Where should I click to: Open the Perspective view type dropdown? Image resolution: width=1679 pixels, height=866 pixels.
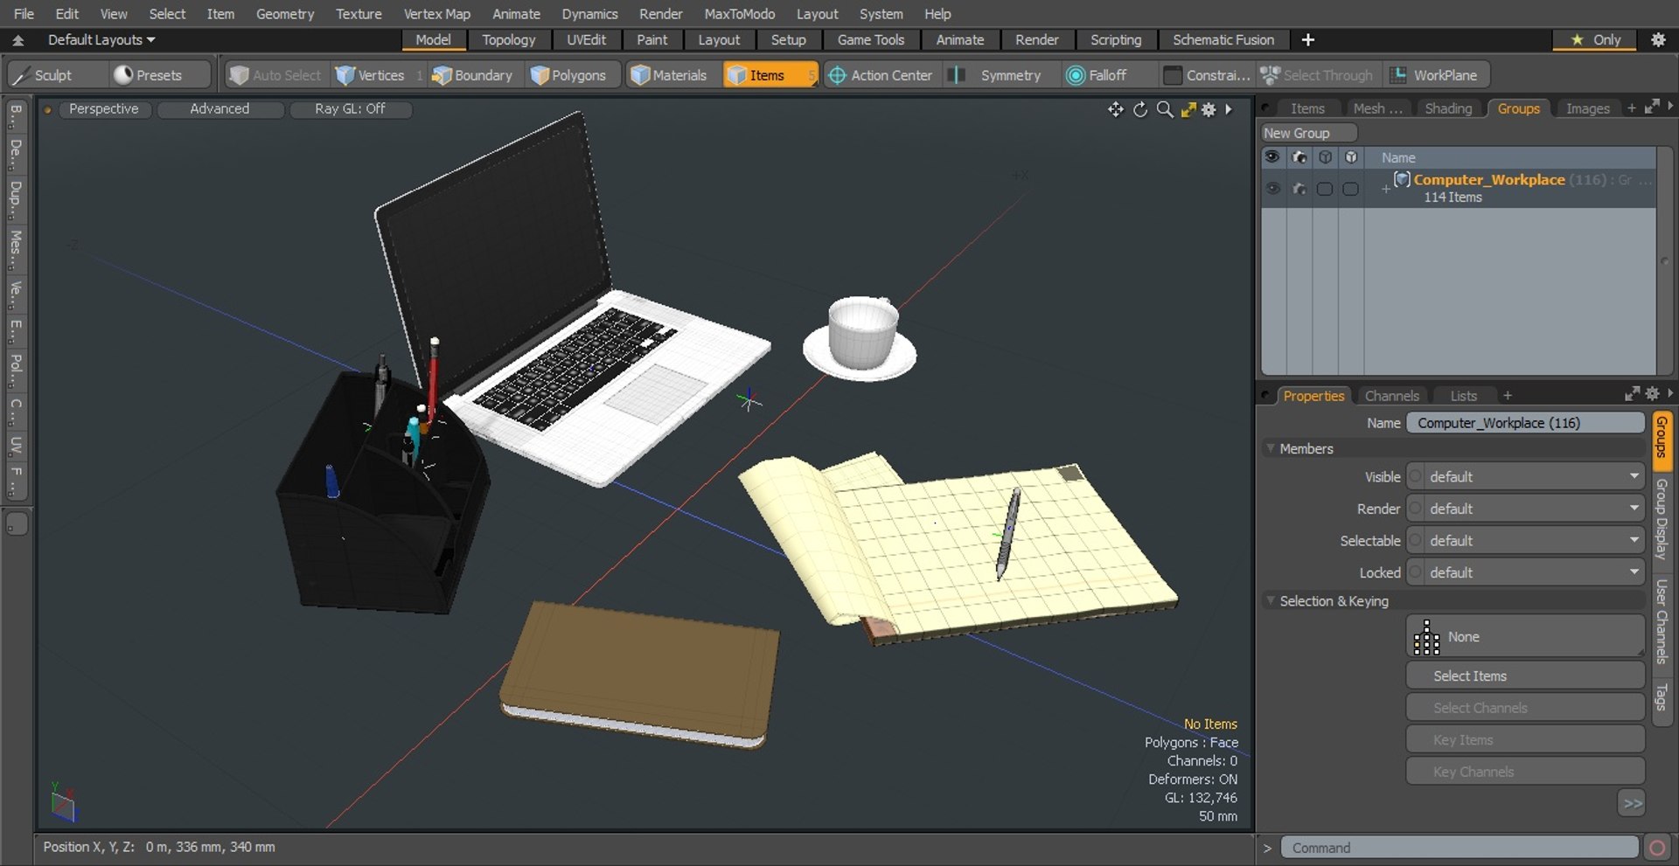[103, 109]
